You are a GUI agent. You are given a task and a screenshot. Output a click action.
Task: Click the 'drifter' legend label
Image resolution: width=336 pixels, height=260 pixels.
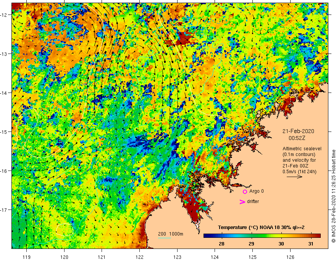coord(253,201)
